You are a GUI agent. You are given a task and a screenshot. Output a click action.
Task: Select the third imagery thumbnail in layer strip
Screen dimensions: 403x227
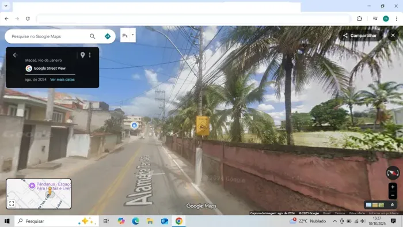coord(381,205)
